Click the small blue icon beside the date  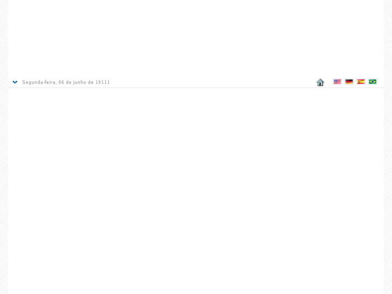[x=15, y=82]
